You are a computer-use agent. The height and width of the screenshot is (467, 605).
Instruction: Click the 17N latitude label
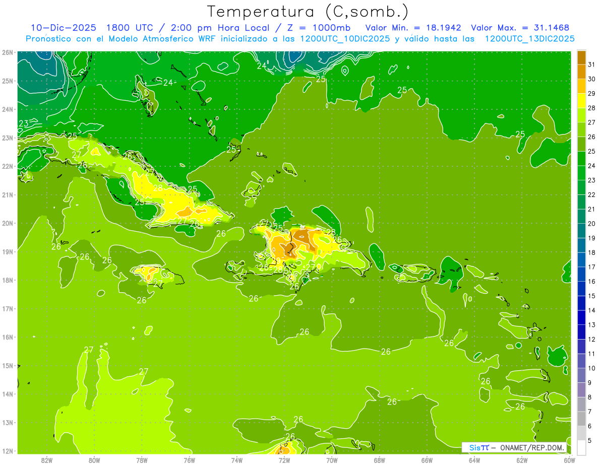[7, 309]
